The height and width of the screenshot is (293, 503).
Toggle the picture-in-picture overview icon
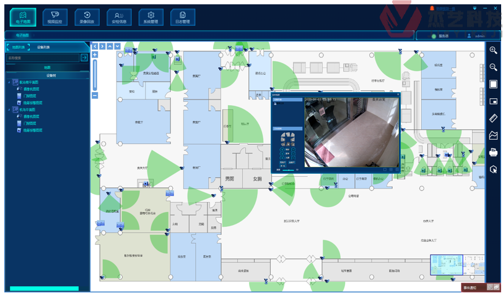pyautogui.click(x=493, y=101)
